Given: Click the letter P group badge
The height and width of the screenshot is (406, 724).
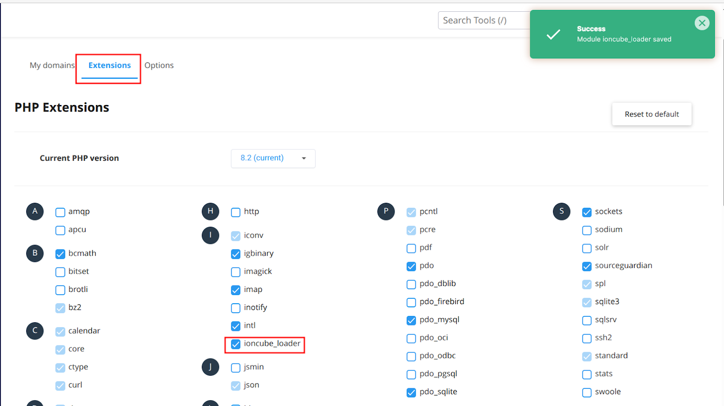Looking at the screenshot, I should (x=386, y=211).
